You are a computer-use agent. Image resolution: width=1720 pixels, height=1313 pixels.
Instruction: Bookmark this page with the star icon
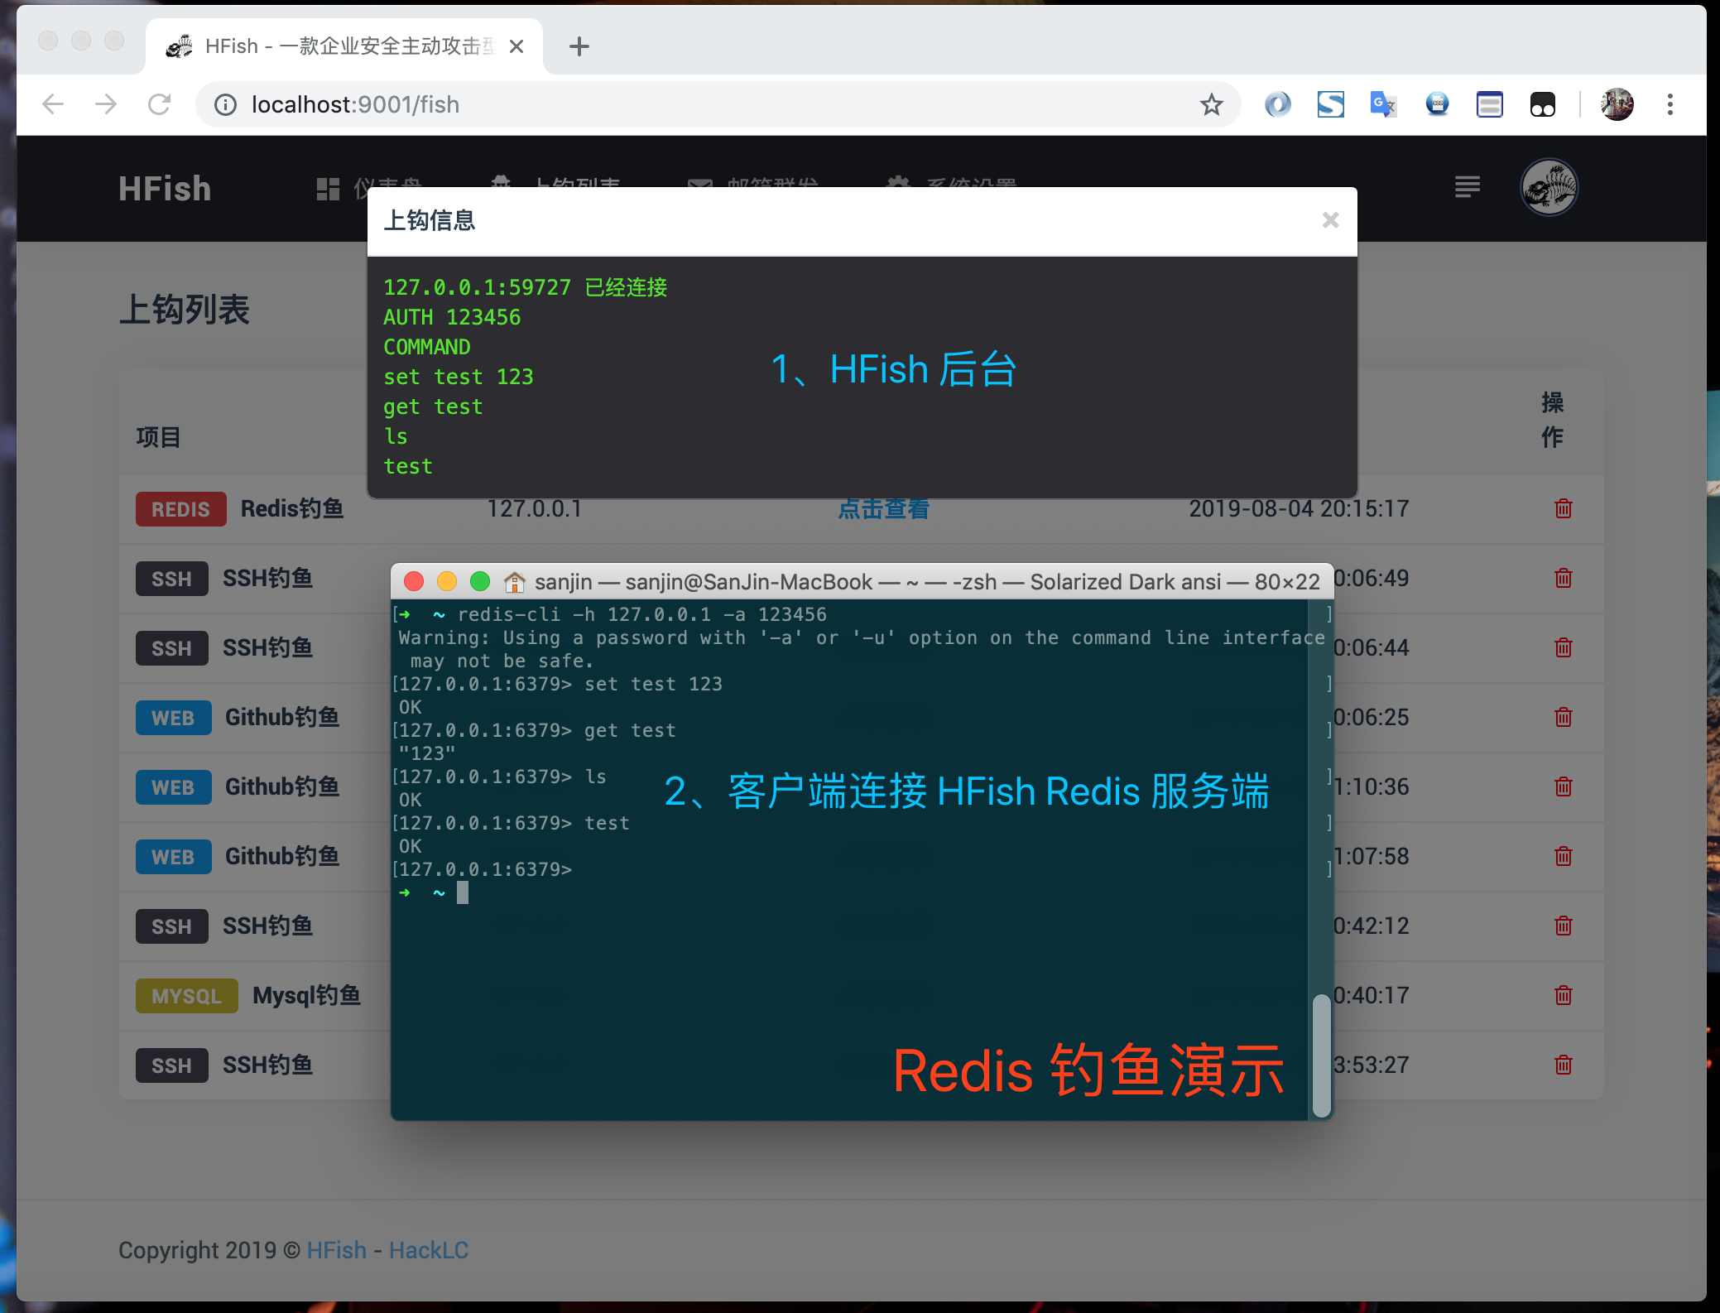(x=1211, y=104)
